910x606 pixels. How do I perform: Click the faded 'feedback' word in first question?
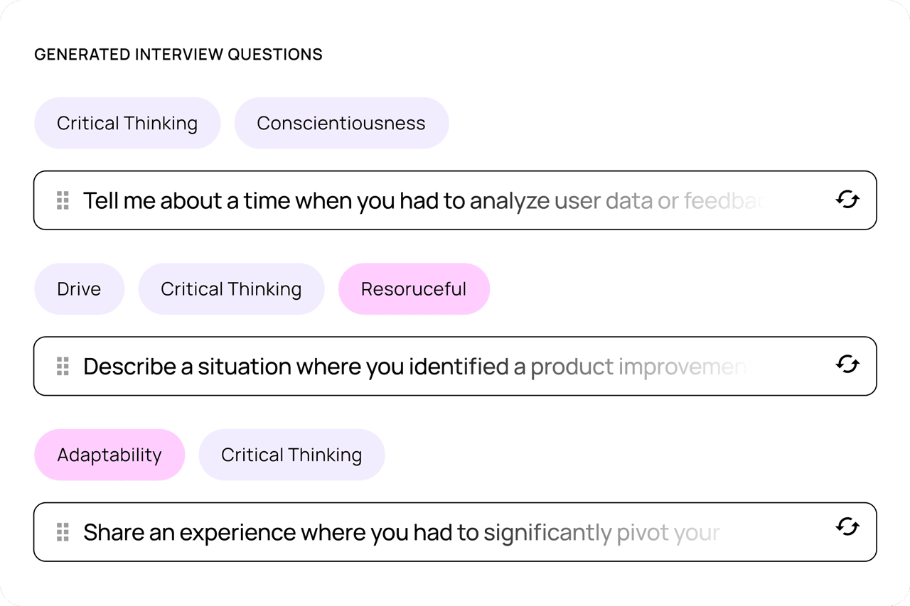click(724, 201)
